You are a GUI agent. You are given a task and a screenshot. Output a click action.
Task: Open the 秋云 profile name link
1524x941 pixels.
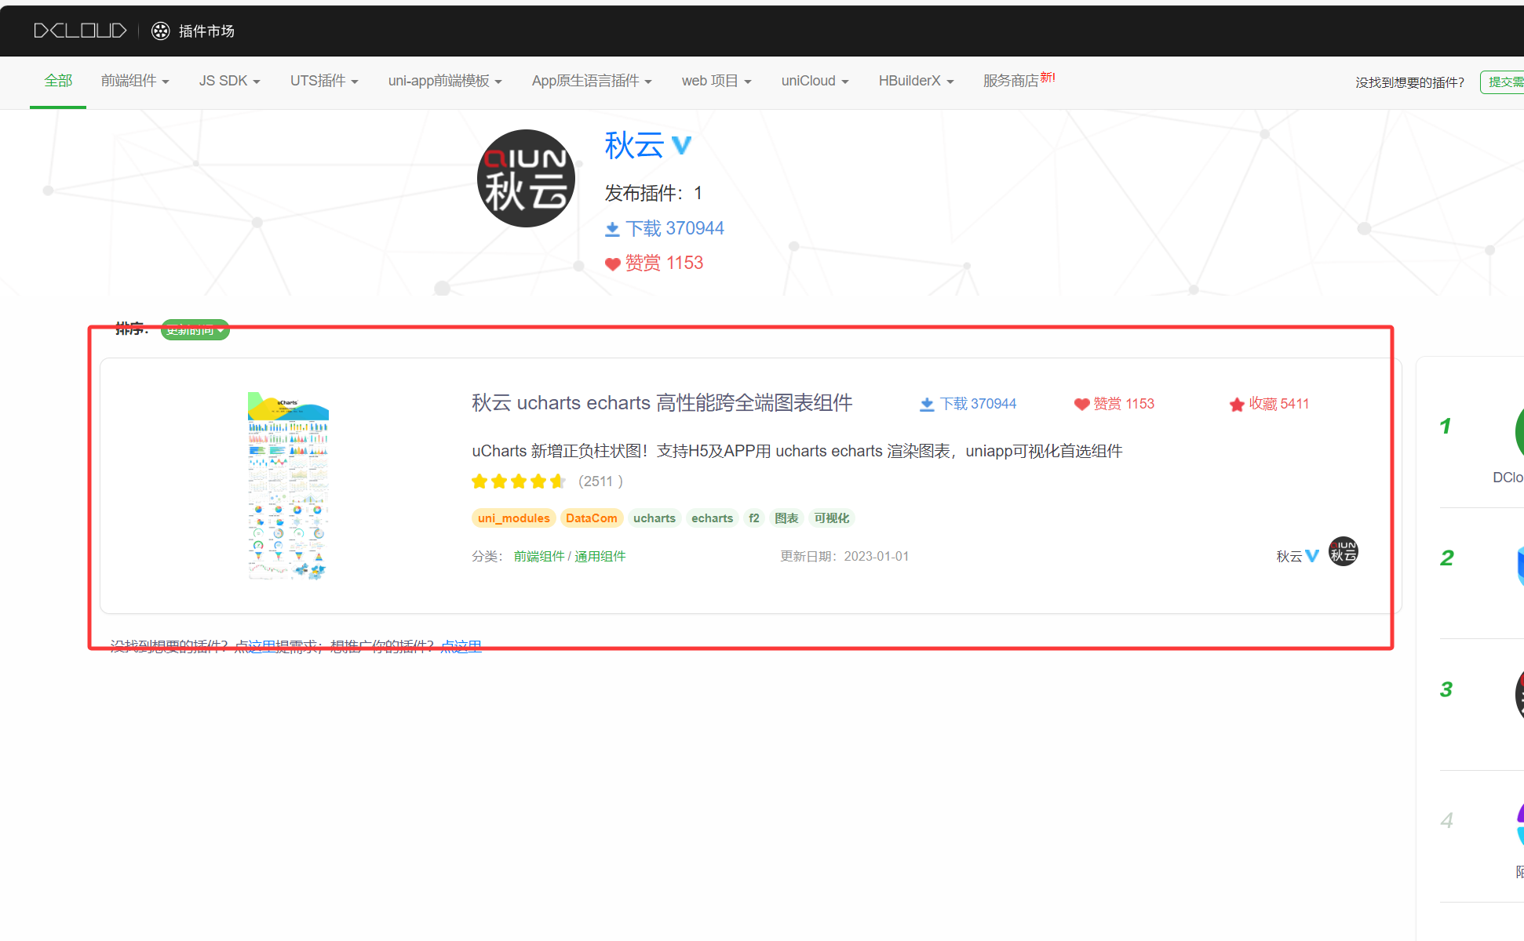[x=634, y=145]
